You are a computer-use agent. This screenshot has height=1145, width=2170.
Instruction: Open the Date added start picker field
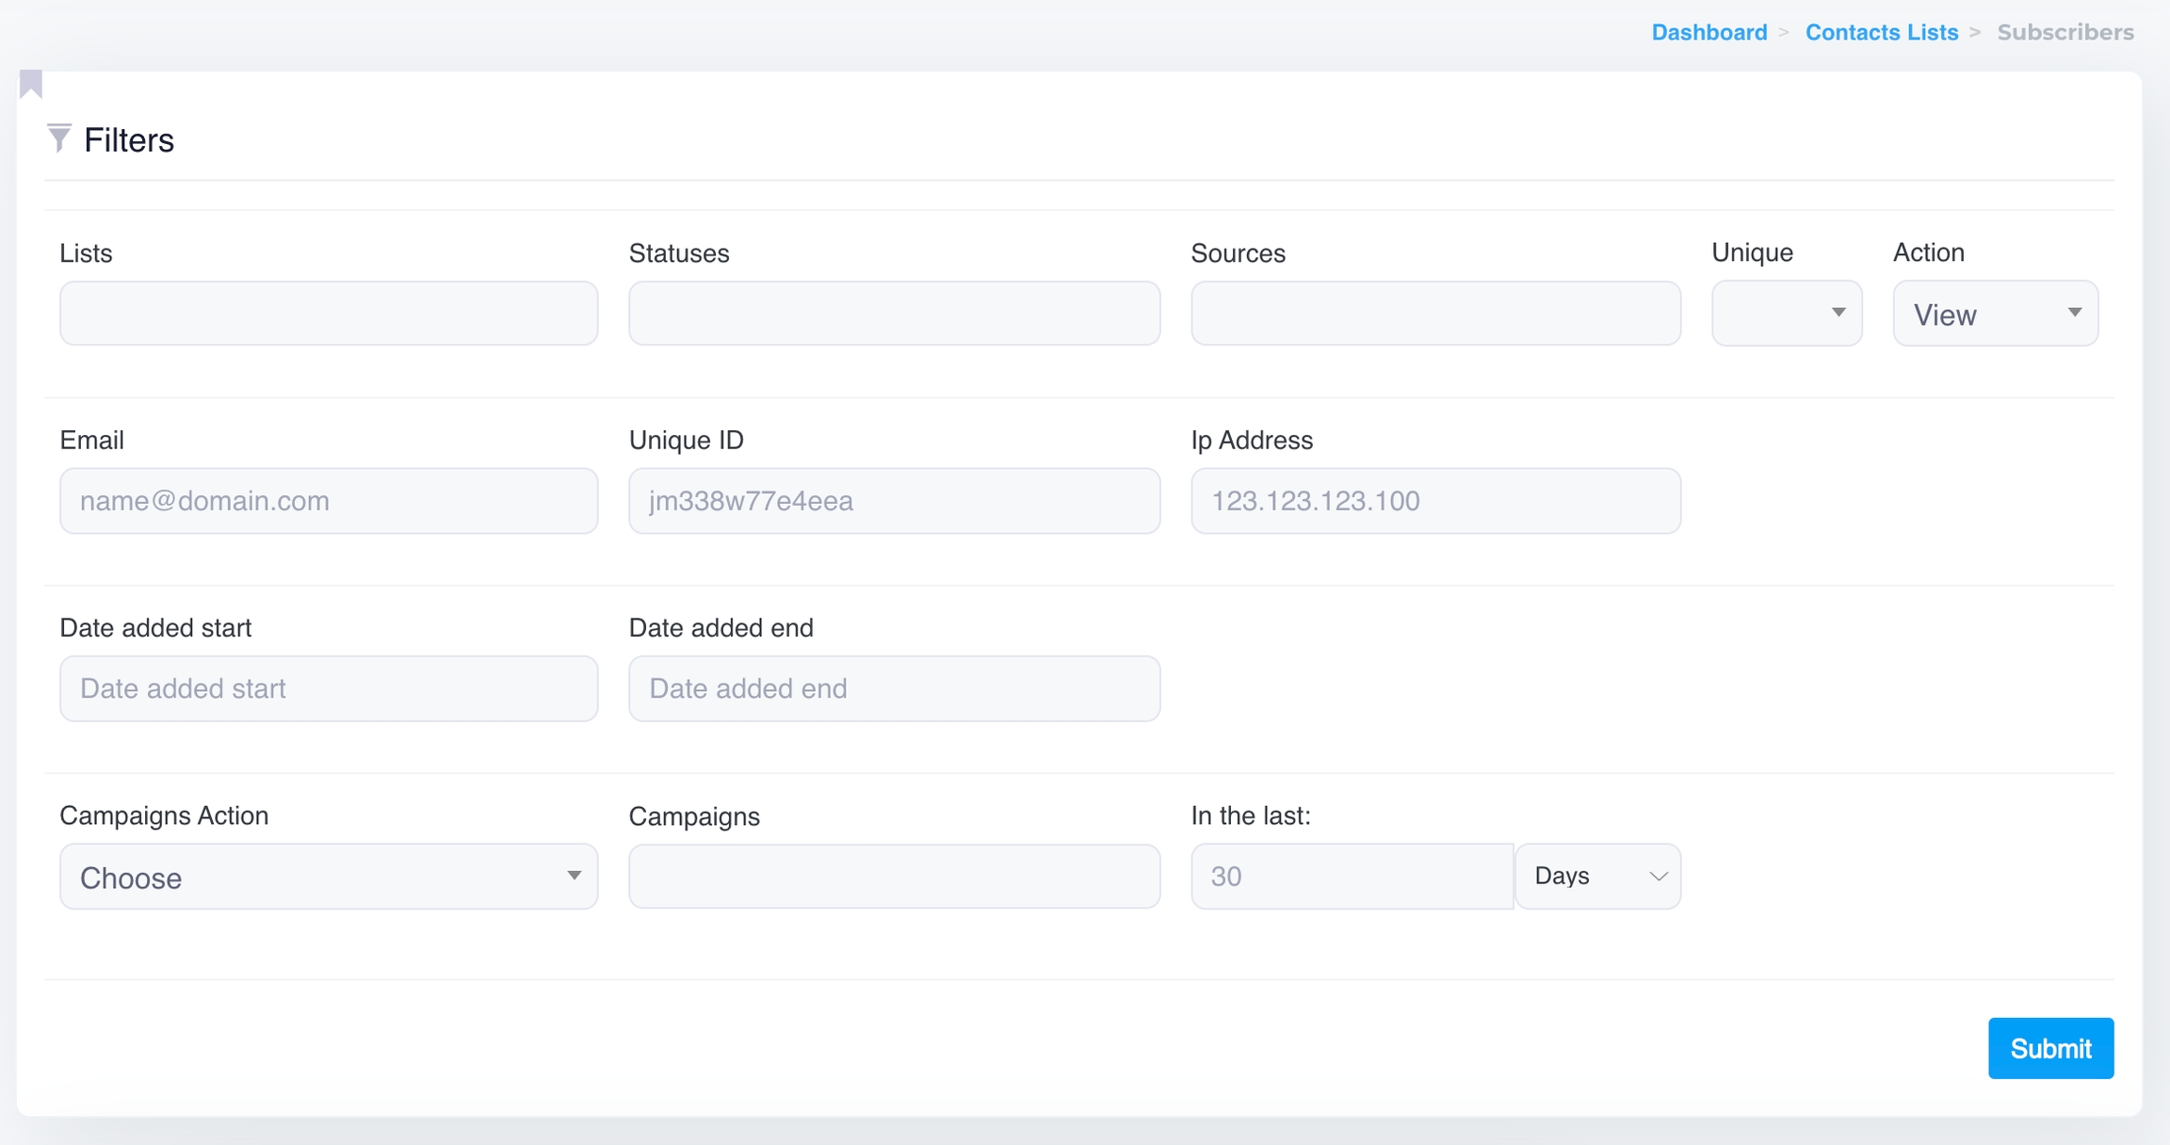pyautogui.click(x=329, y=688)
